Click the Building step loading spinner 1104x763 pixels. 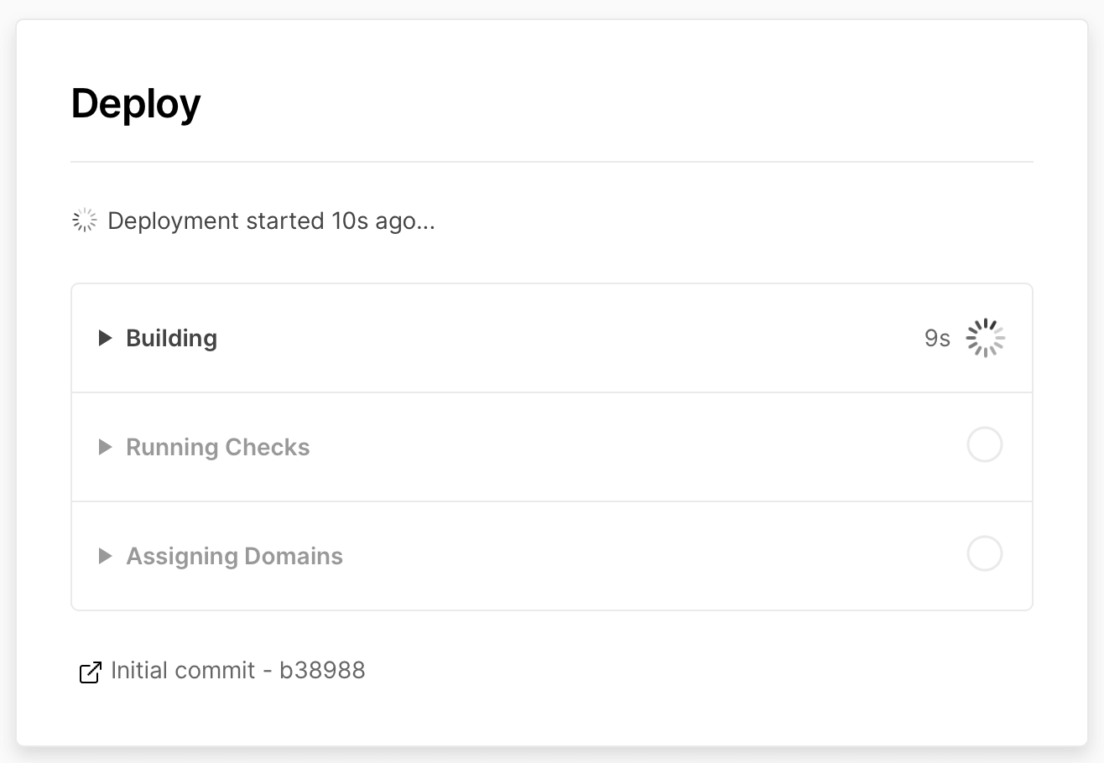point(985,338)
